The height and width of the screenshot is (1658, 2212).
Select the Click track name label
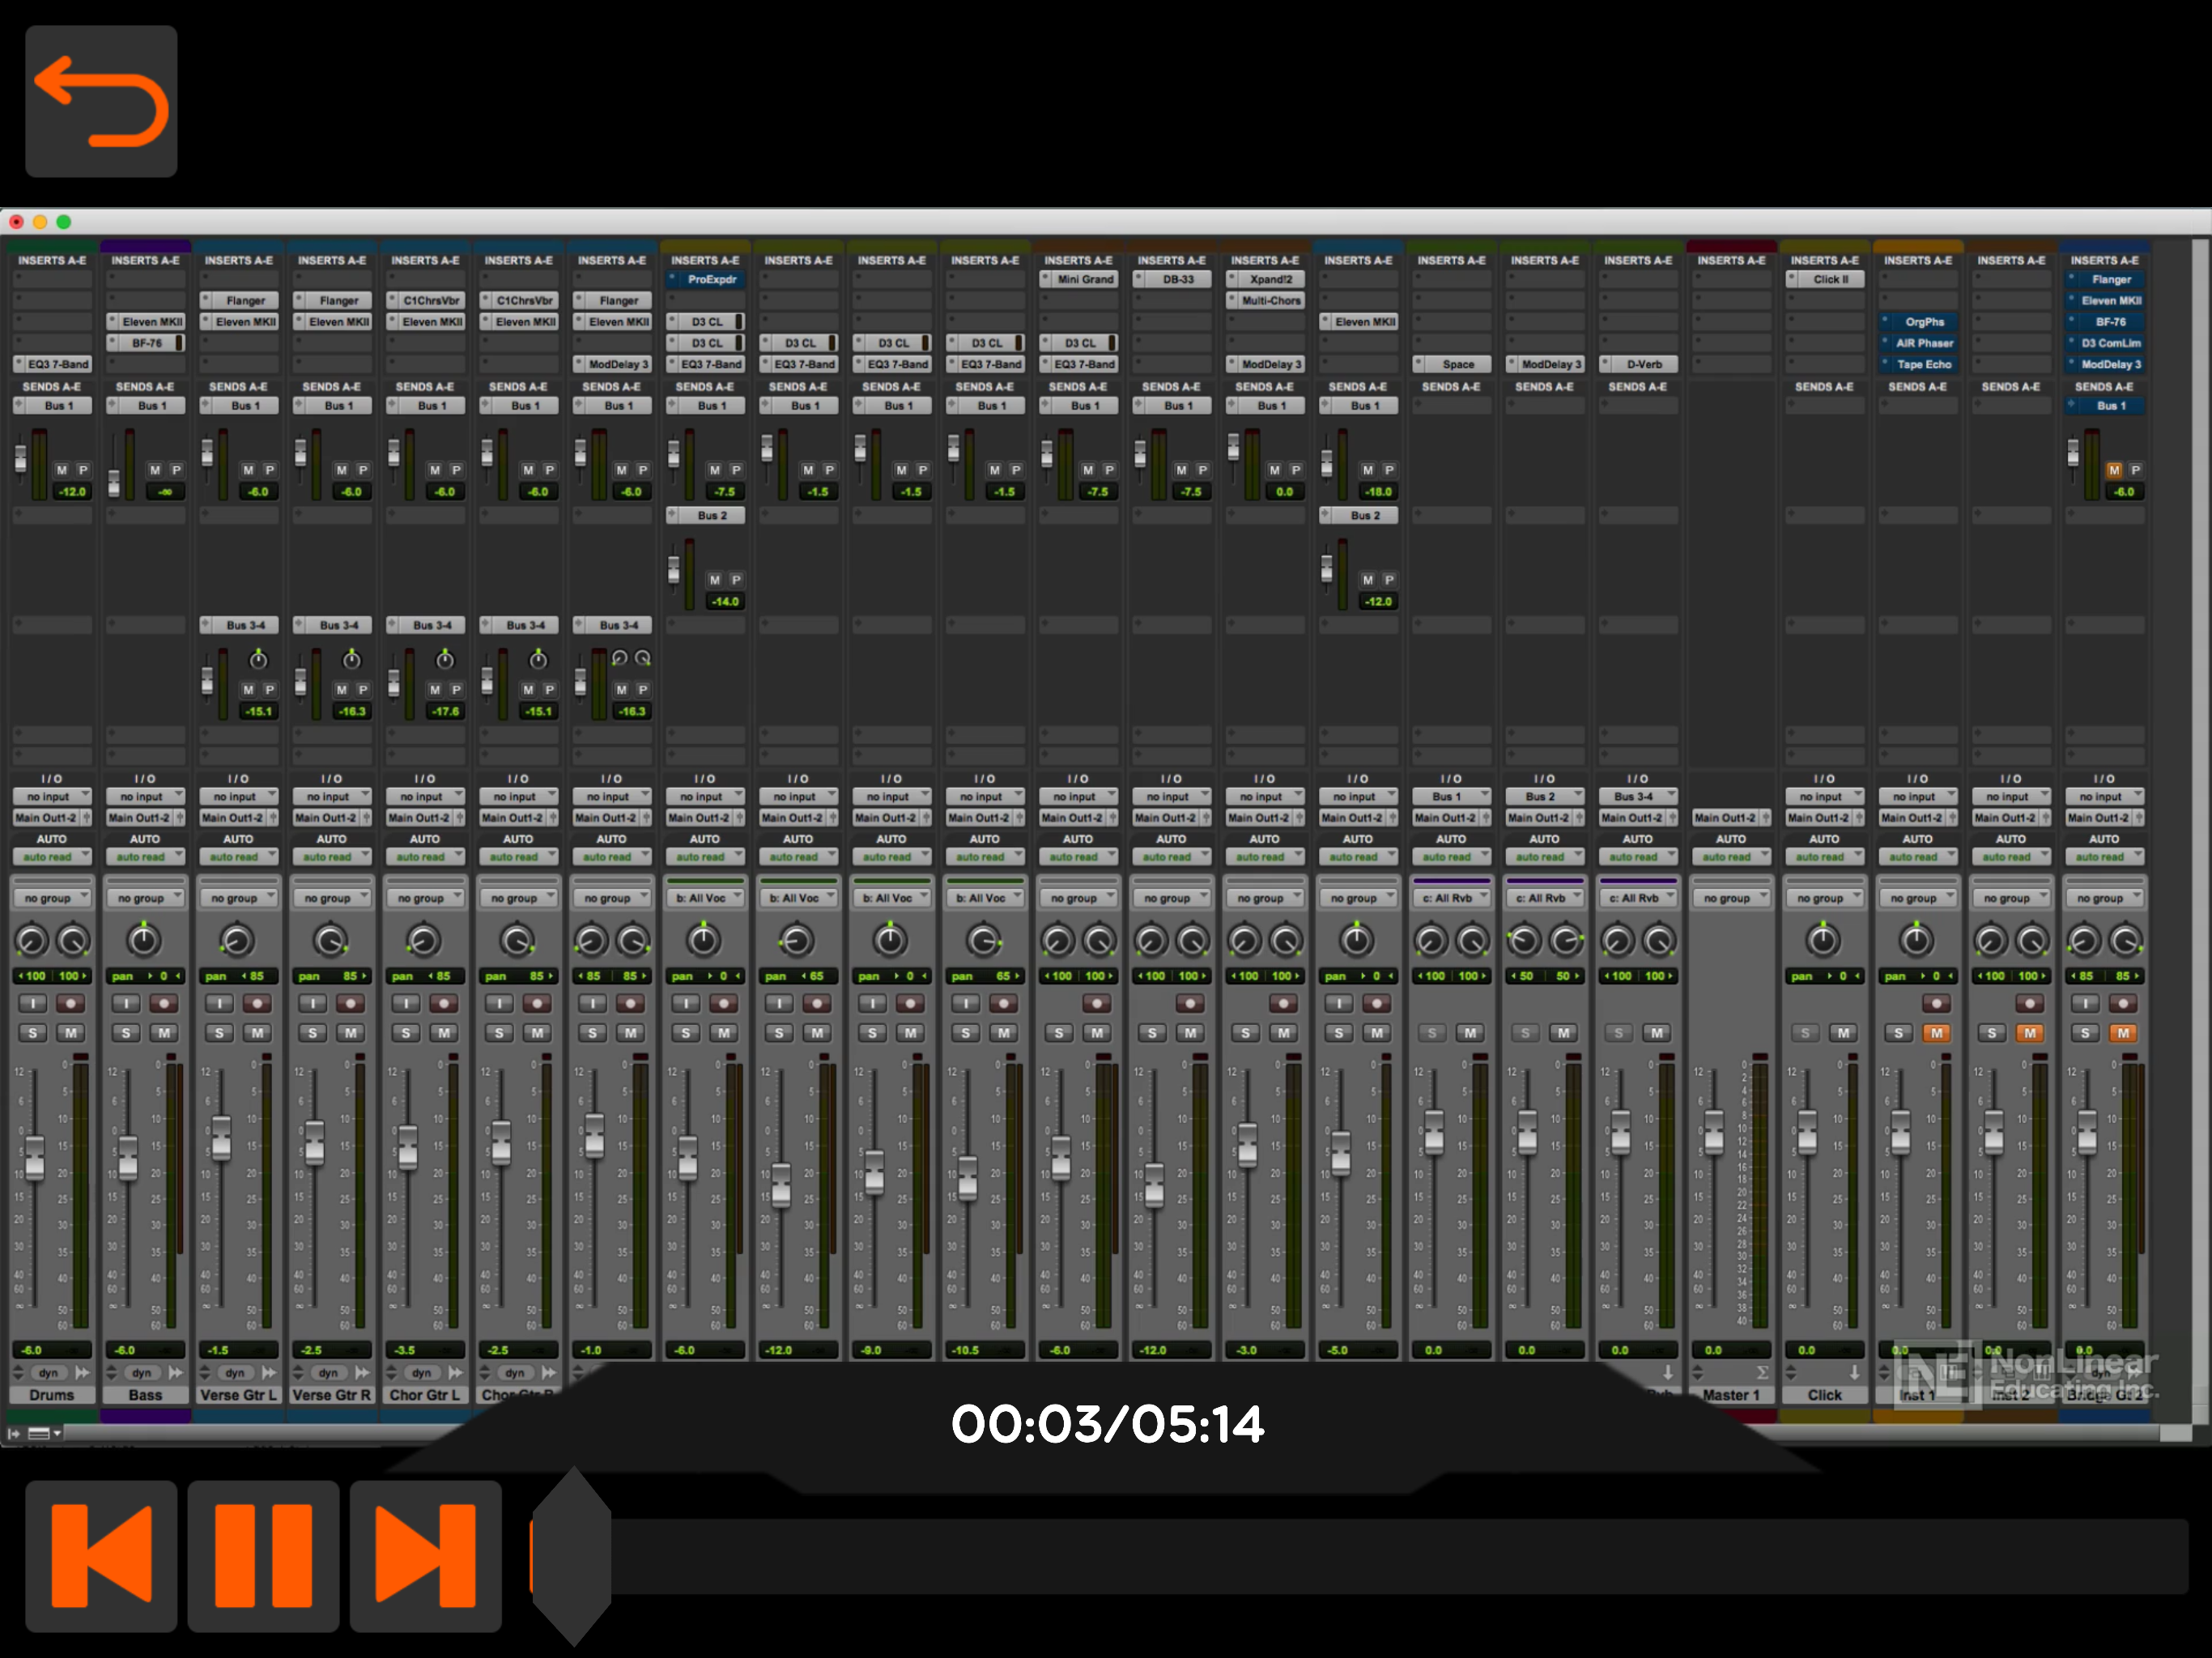[x=1824, y=1395]
